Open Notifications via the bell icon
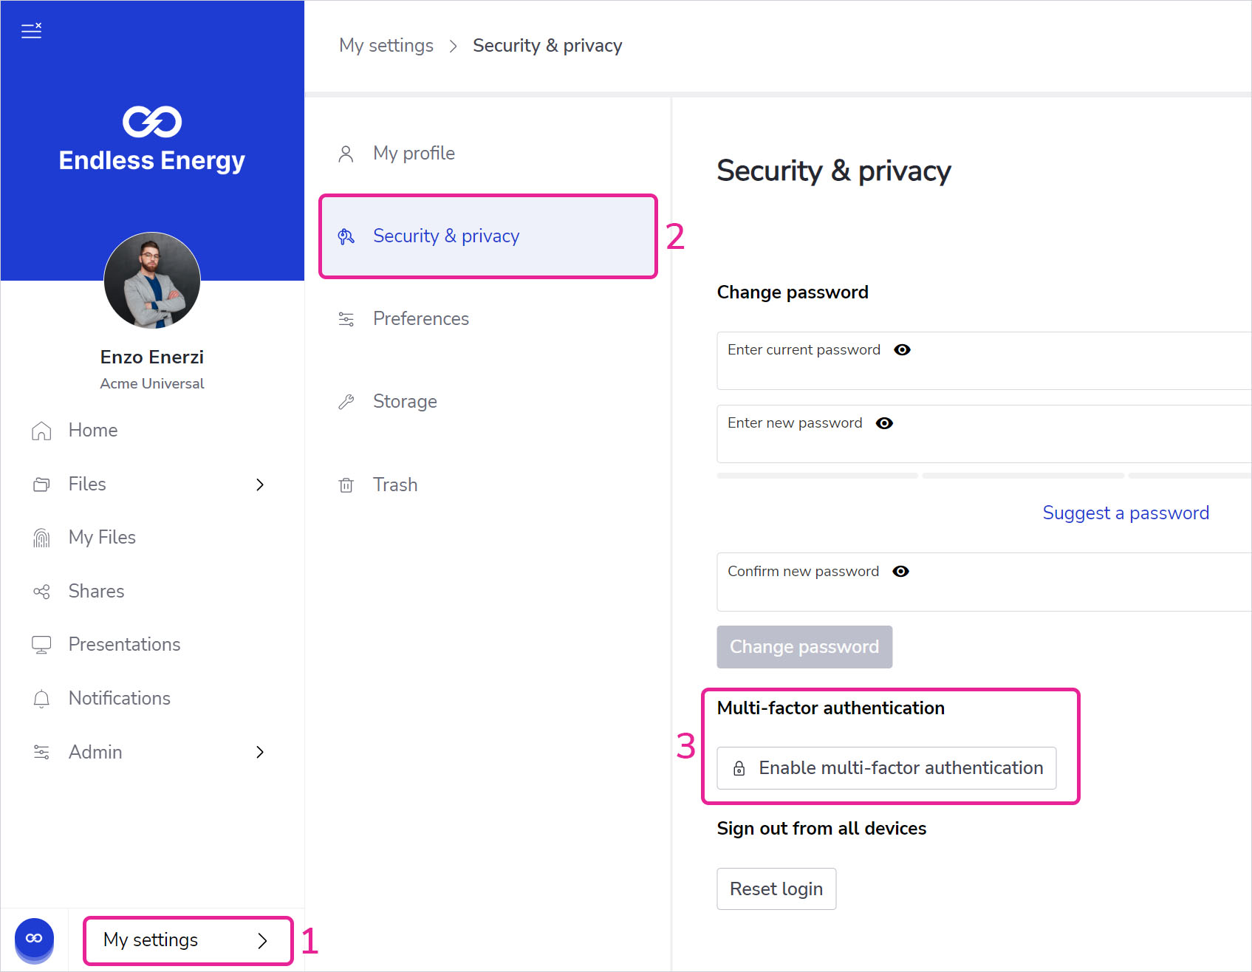 tap(41, 698)
